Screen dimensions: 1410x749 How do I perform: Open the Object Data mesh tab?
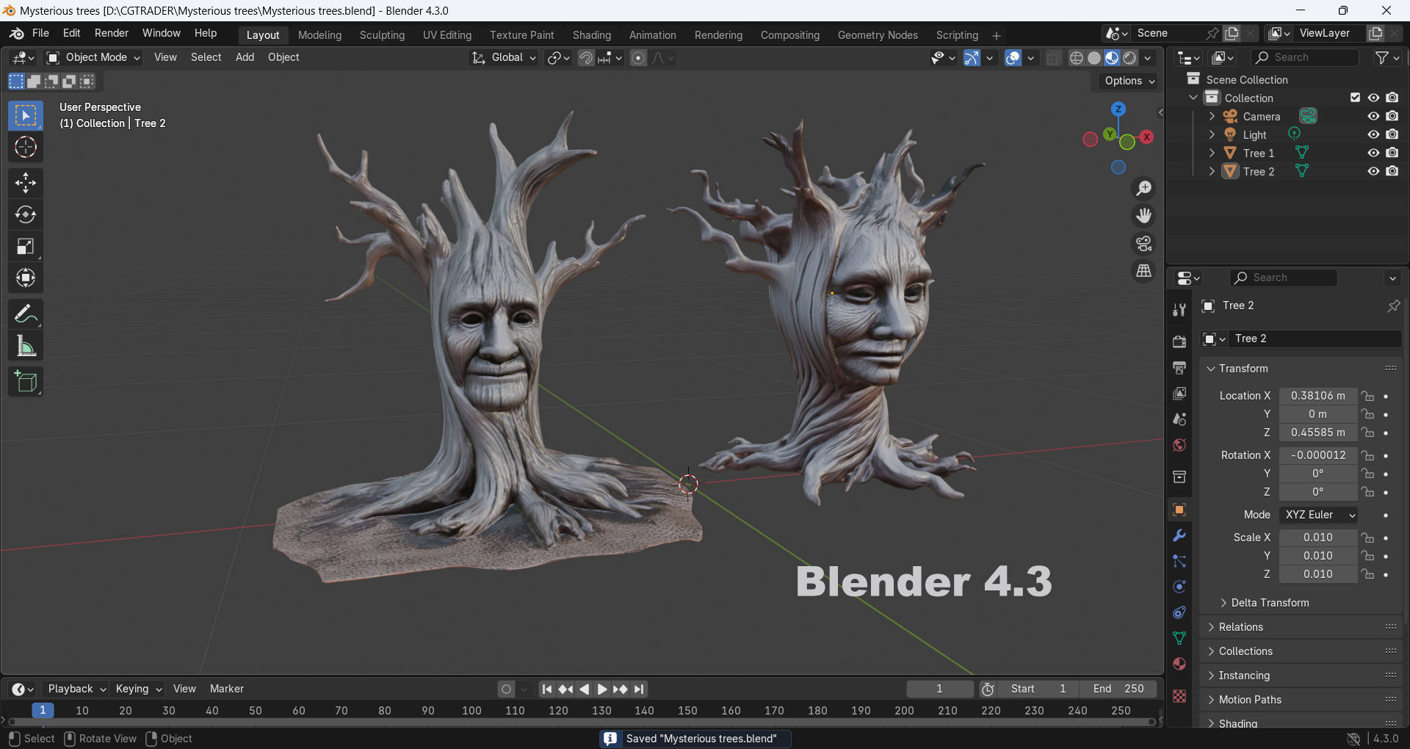pyautogui.click(x=1179, y=638)
